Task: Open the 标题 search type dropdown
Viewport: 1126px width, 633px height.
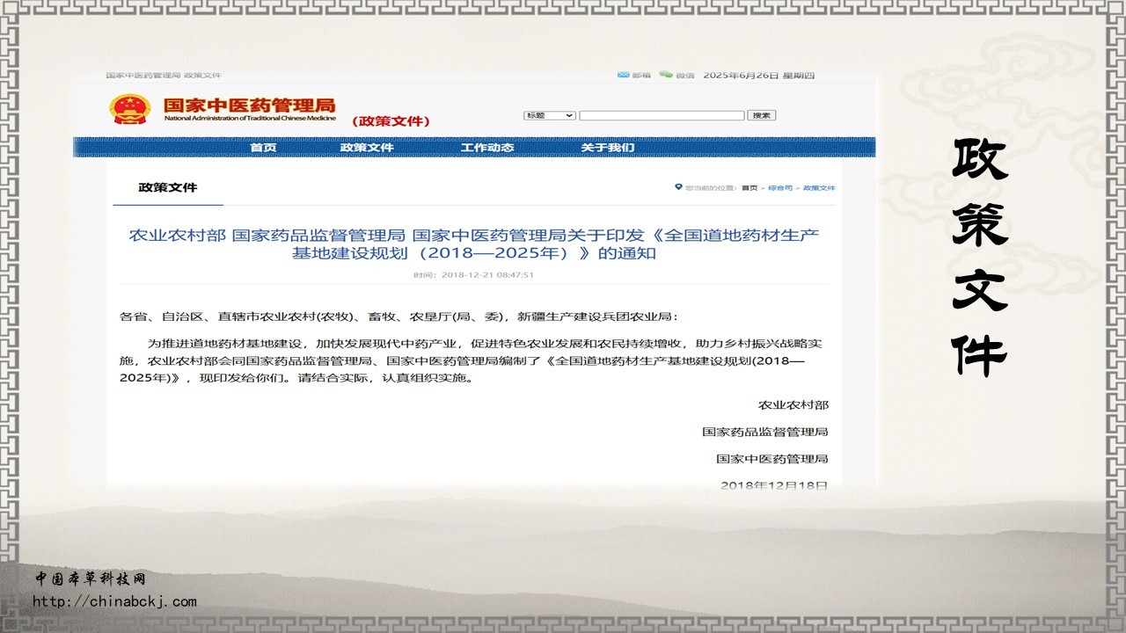Action: point(550,115)
